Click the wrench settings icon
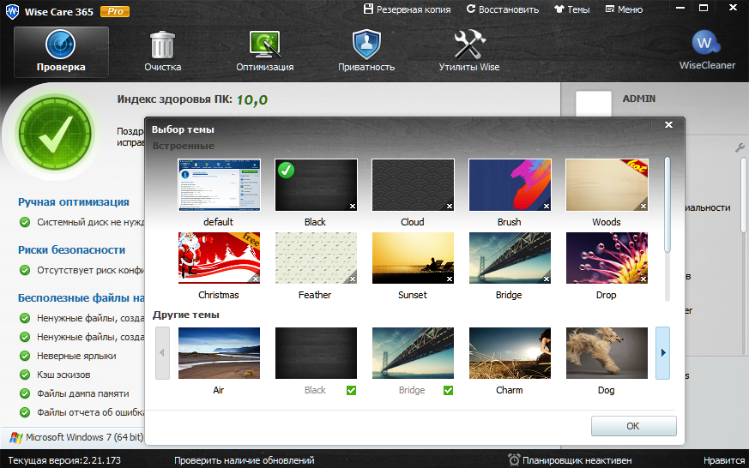Screen dimensions: 749x468 (x=740, y=147)
